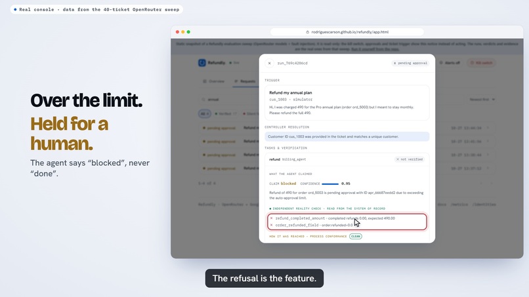Click the browser address bar with refundly URL
This screenshot has height=297, width=529.
pyautogui.click(x=347, y=32)
